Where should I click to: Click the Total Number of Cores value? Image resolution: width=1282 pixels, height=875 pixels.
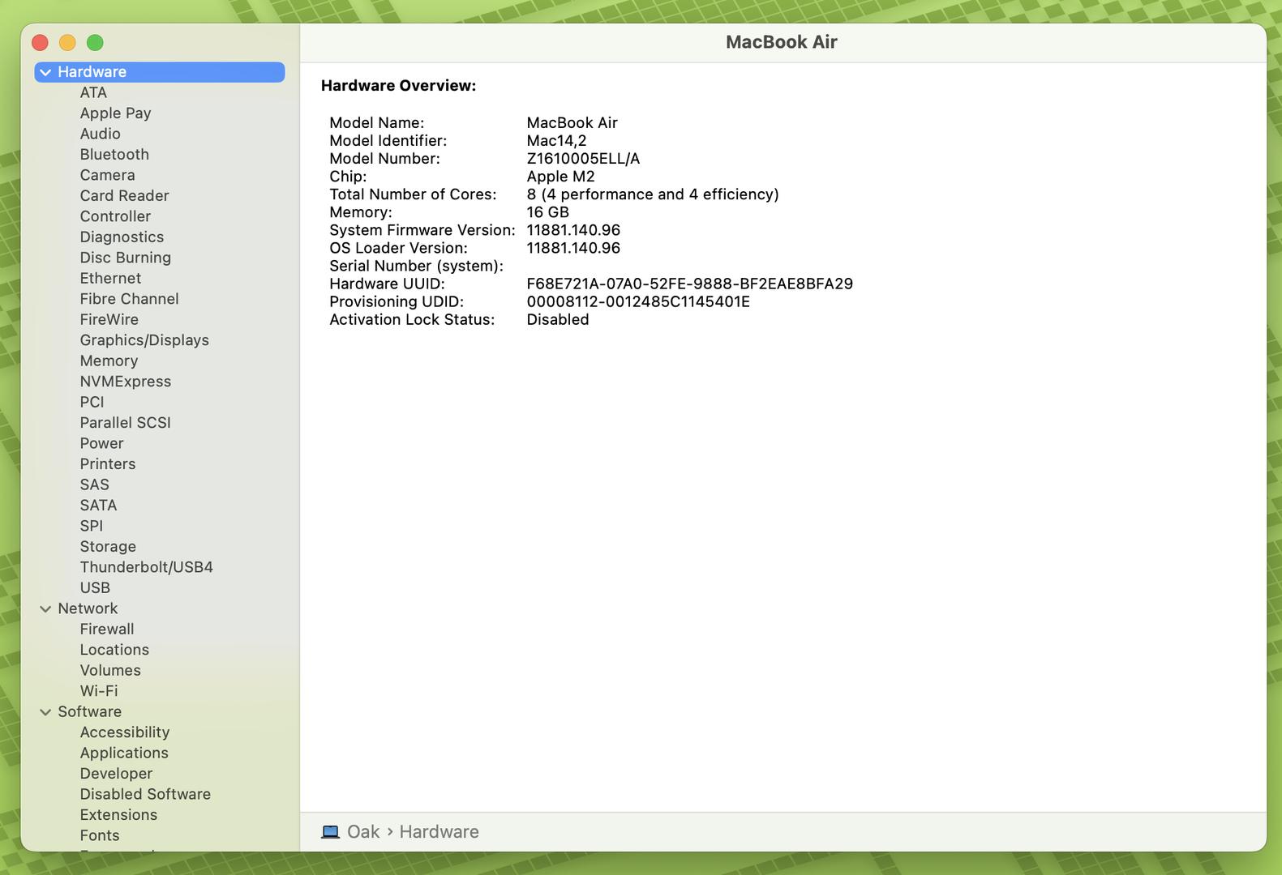pyautogui.click(x=652, y=194)
